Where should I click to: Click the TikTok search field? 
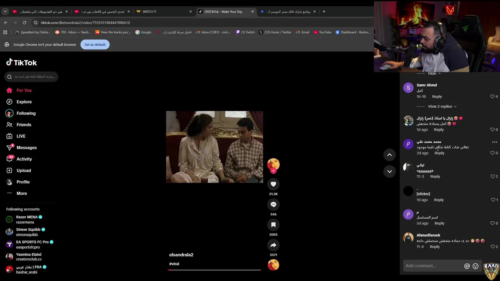[32, 76]
